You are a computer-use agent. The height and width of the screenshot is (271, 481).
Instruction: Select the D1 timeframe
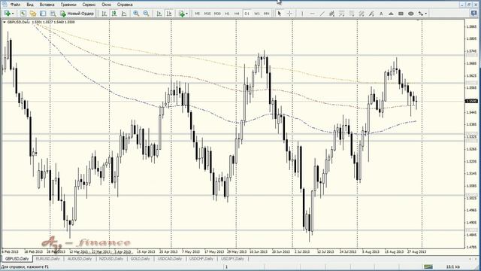click(x=247, y=14)
